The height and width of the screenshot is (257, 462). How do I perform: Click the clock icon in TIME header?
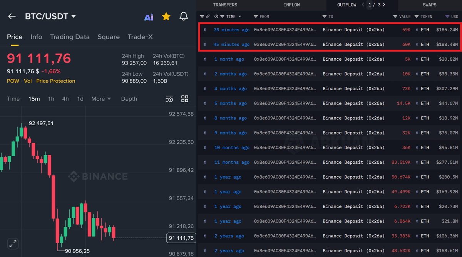click(x=216, y=17)
